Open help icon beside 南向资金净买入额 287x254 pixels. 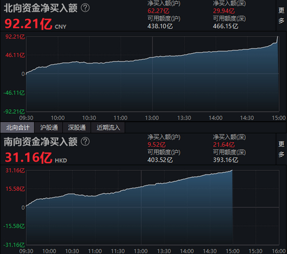pos(85,142)
